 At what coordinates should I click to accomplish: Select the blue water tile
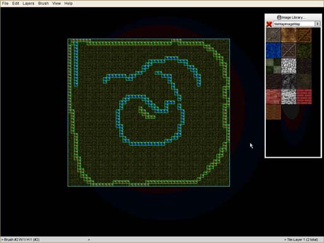[273, 50]
